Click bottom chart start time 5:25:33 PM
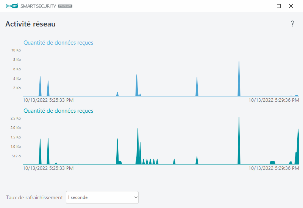303x208 pixels. (48, 168)
